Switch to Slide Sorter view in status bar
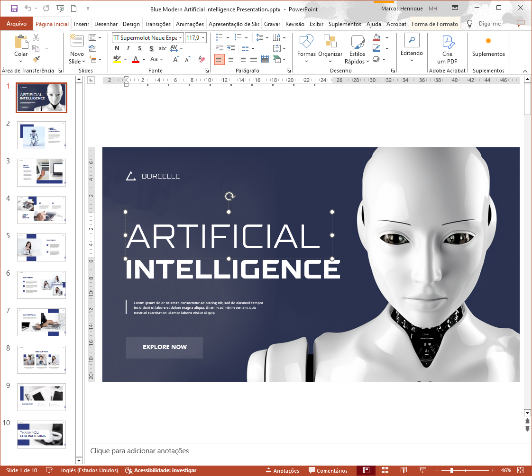The image size is (532, 476). [385, 470]
